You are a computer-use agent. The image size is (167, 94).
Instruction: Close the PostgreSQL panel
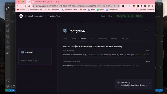tap(147, 31)
